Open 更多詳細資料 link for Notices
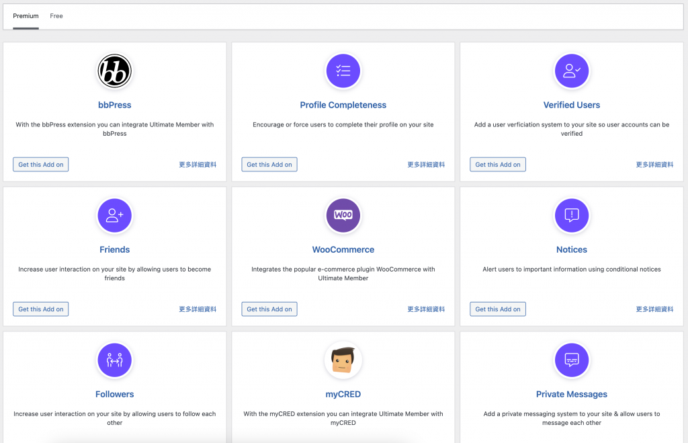 click(x=654, y=309)
